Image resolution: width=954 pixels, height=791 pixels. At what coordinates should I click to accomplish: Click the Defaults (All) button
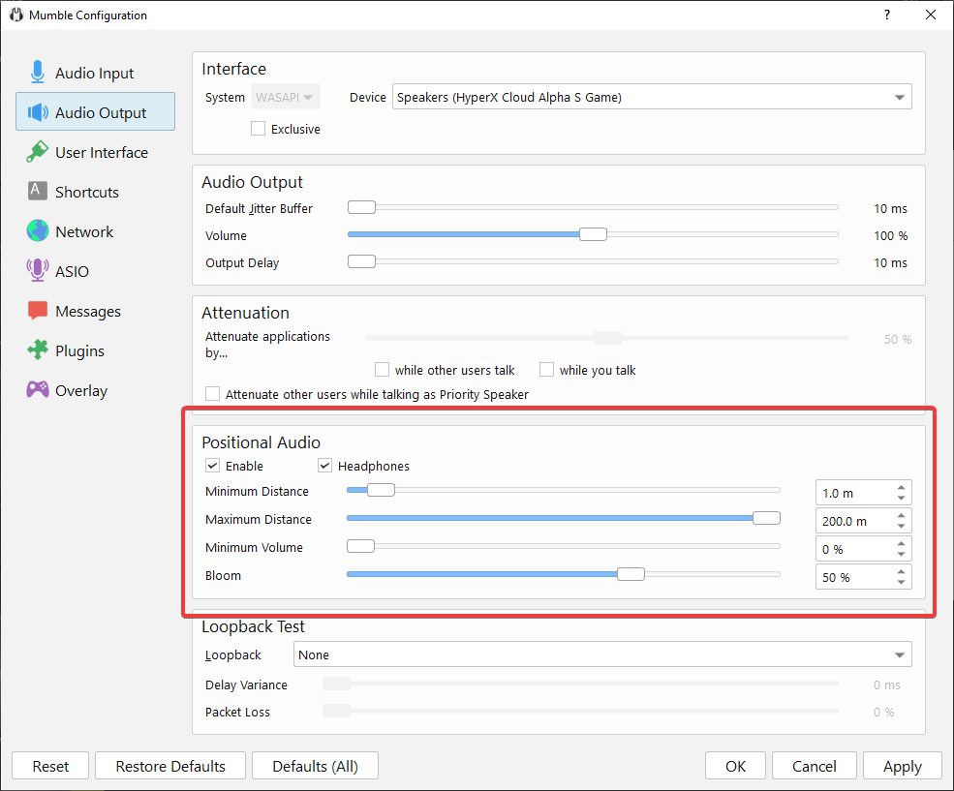click(x=315, y=766)
